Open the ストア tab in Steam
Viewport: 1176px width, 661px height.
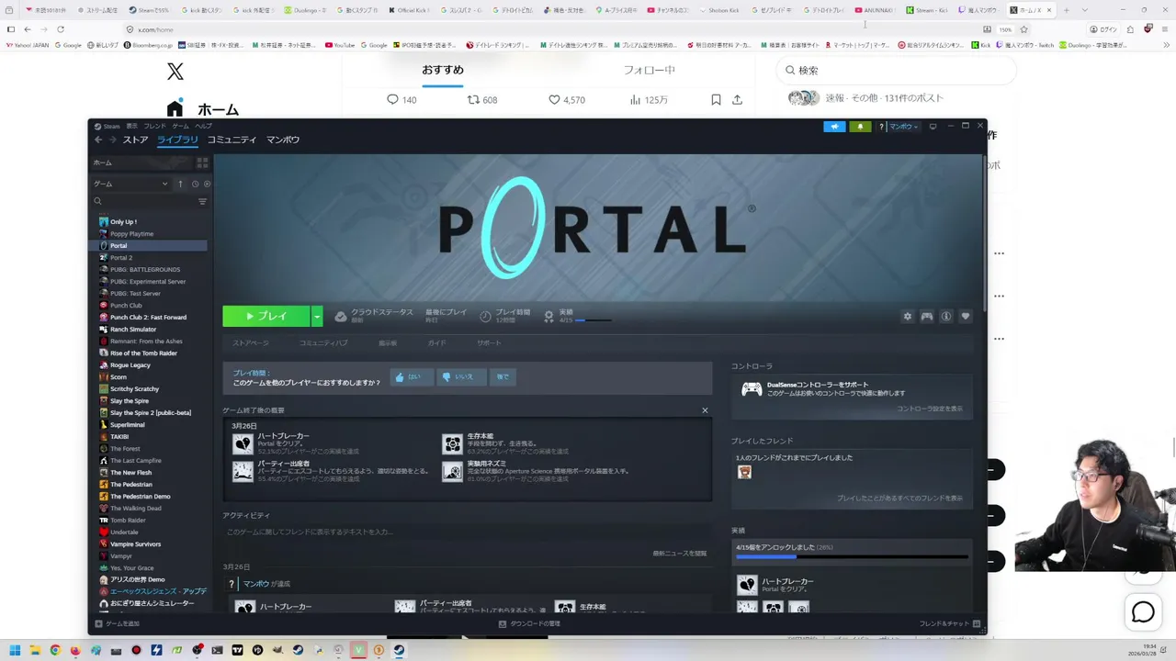coord(135,140)
